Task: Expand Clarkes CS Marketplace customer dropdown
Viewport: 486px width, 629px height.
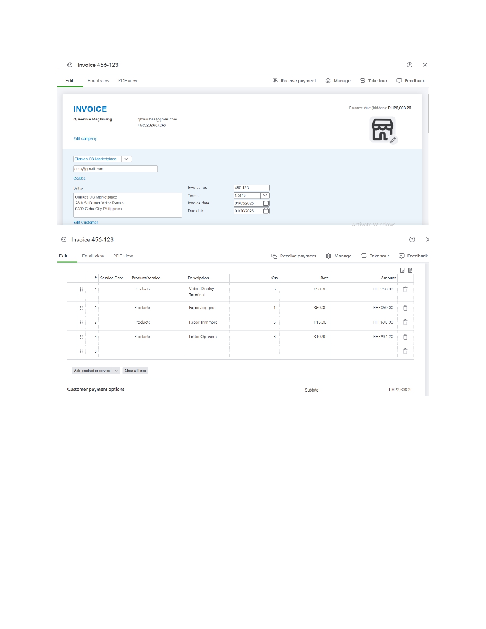Action: click(127, 159)
